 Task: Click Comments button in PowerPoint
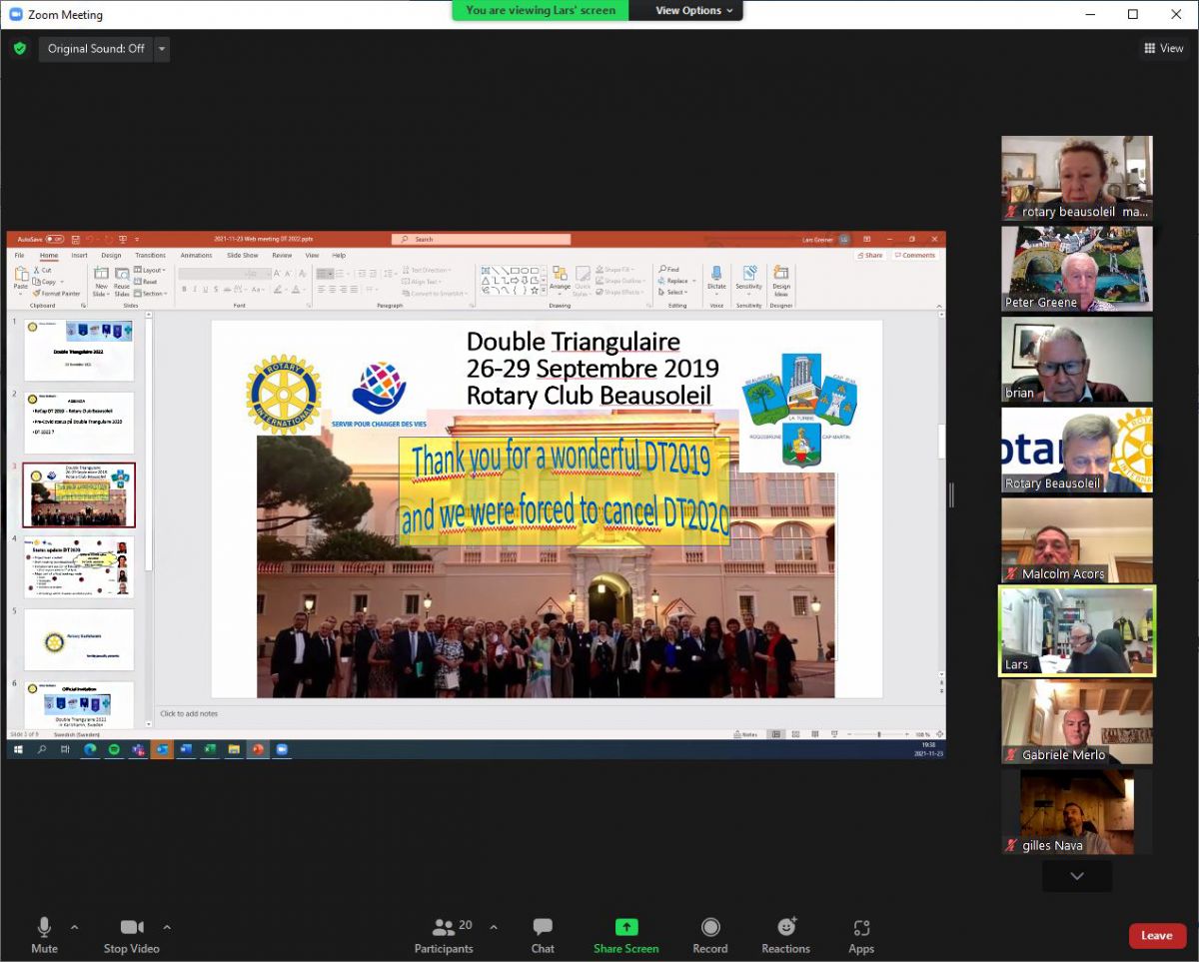(x=915, y=256)
